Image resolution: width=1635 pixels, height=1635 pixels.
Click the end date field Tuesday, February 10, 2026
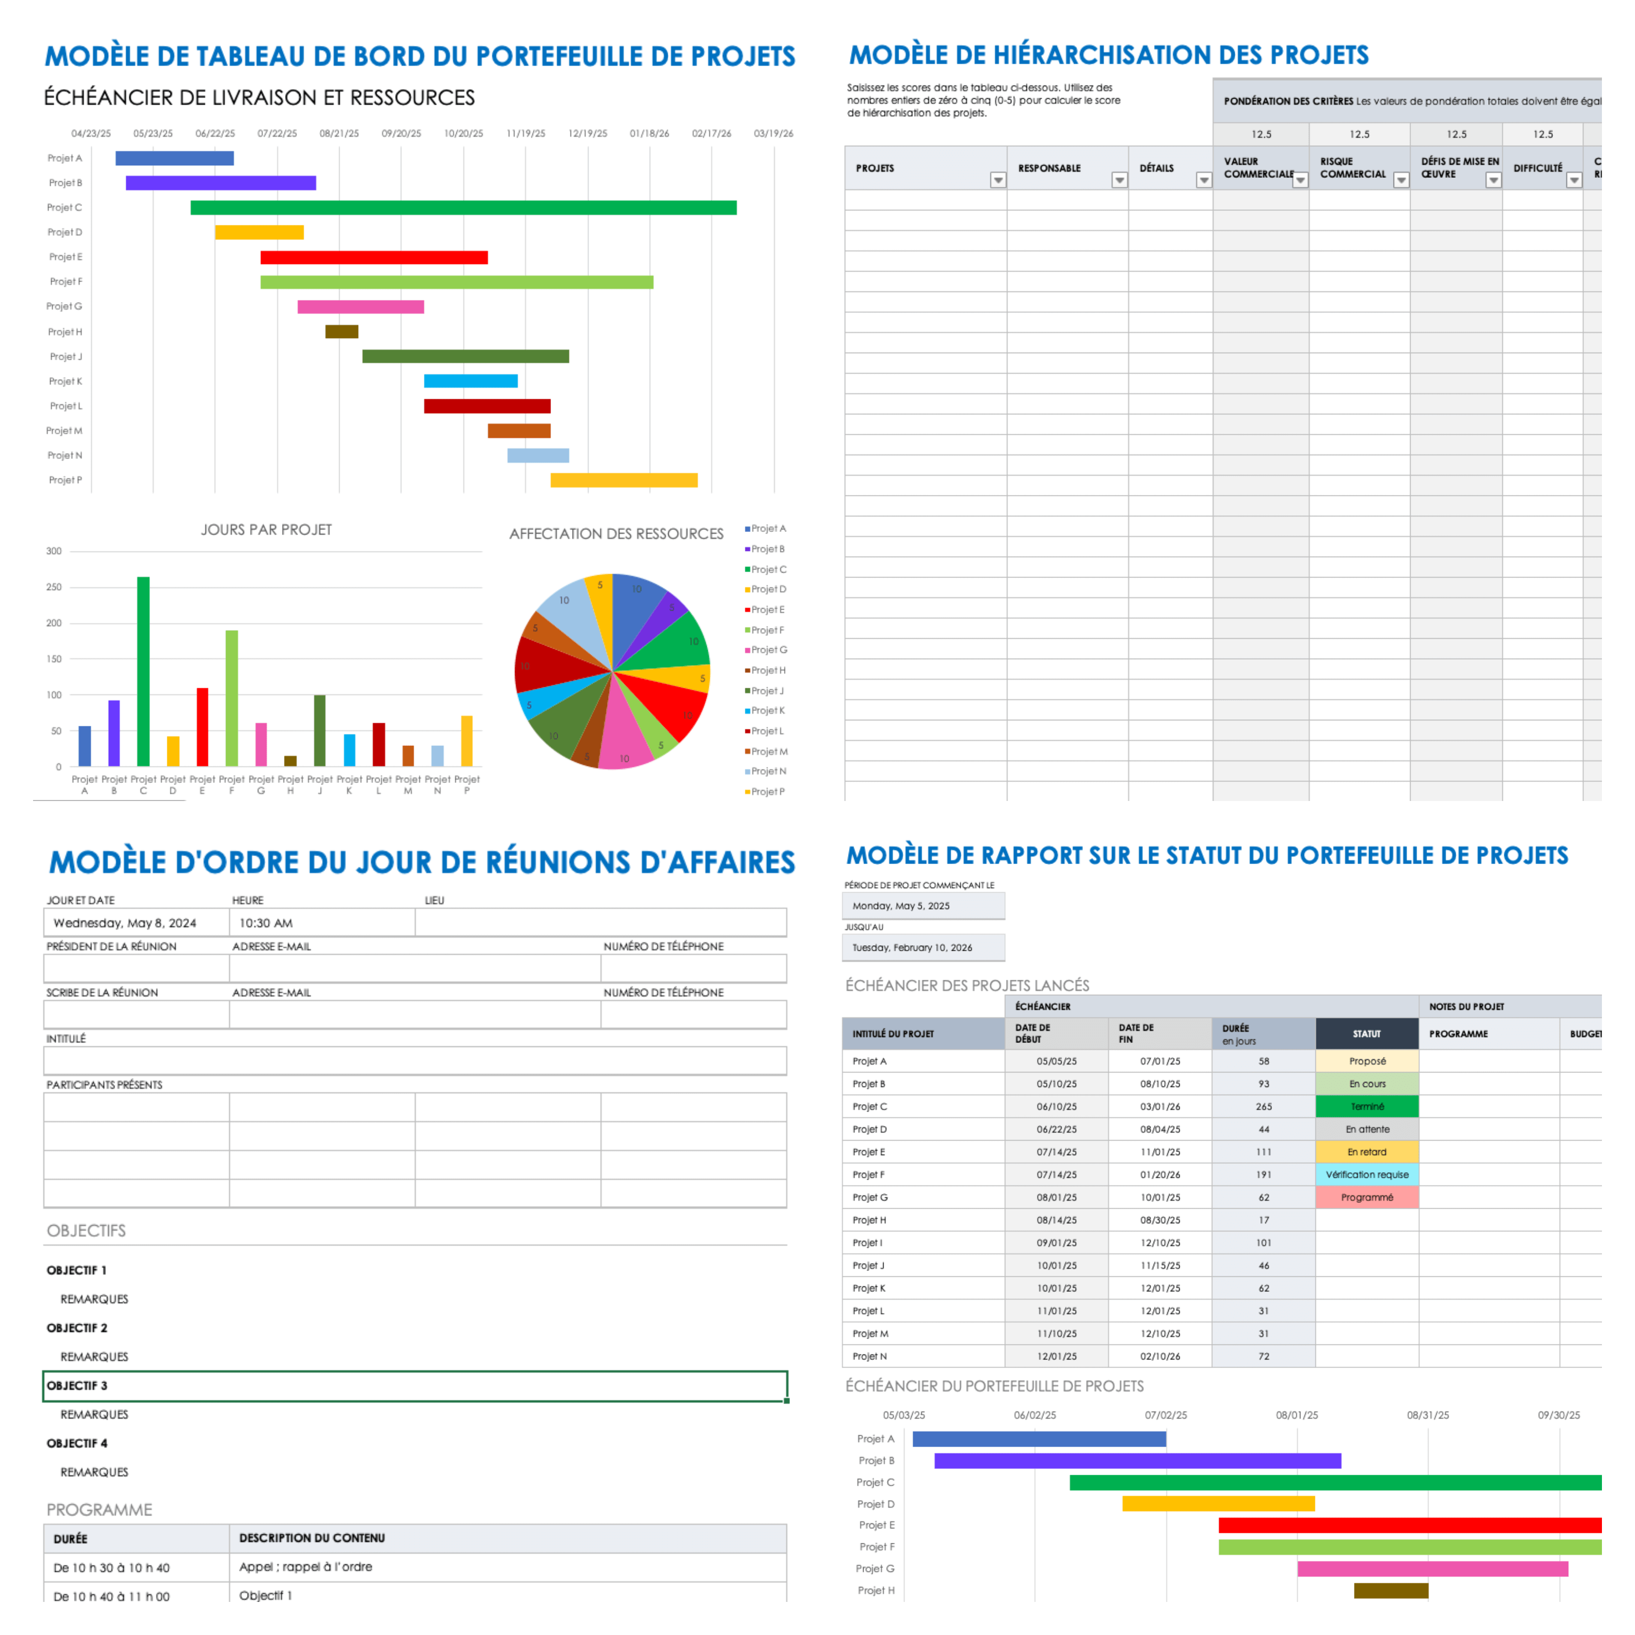tap(923, 948)
